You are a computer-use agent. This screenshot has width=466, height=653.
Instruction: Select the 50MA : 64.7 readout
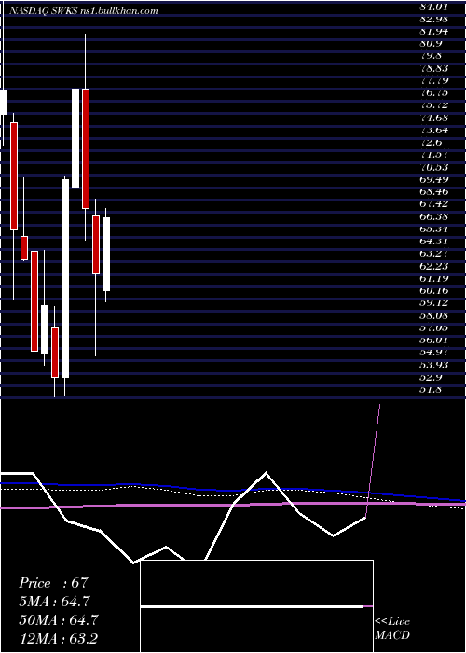coord(59,620)
